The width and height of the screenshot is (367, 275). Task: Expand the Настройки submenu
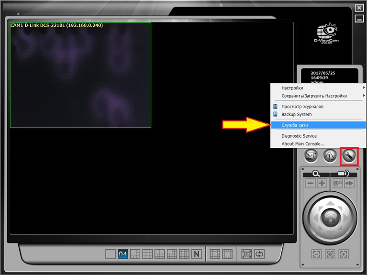tap(316, 88)
